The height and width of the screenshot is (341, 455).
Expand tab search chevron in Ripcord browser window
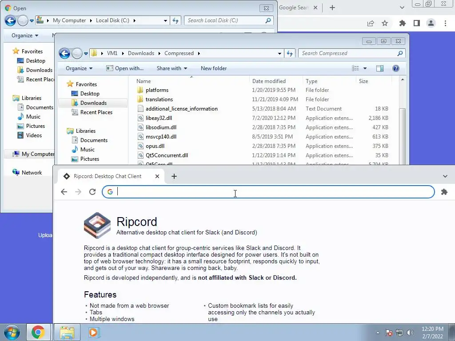(445, 176)
